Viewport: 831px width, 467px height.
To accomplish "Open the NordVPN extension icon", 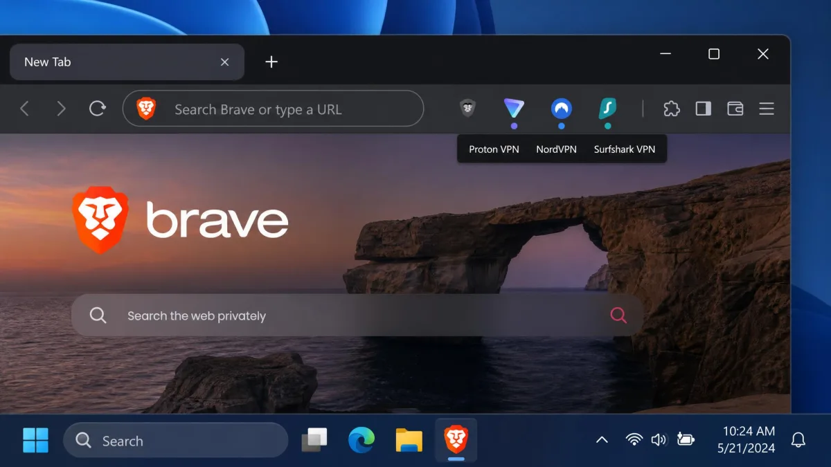I will point(562,109).
